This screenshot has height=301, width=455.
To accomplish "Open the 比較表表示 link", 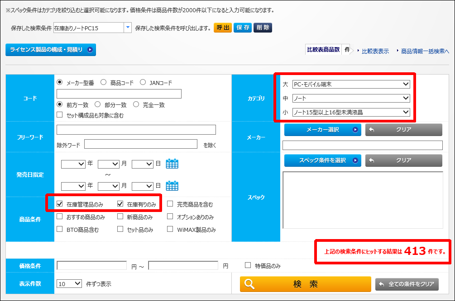I will point(375,51).
